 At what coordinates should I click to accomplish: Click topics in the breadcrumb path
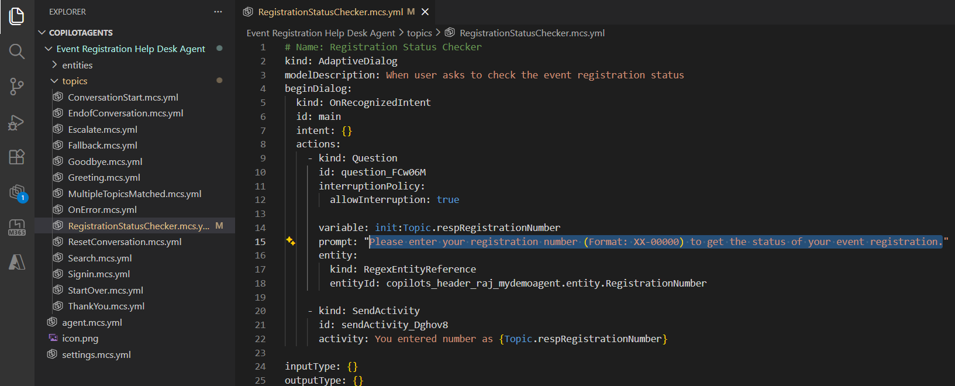pos(419,33)
